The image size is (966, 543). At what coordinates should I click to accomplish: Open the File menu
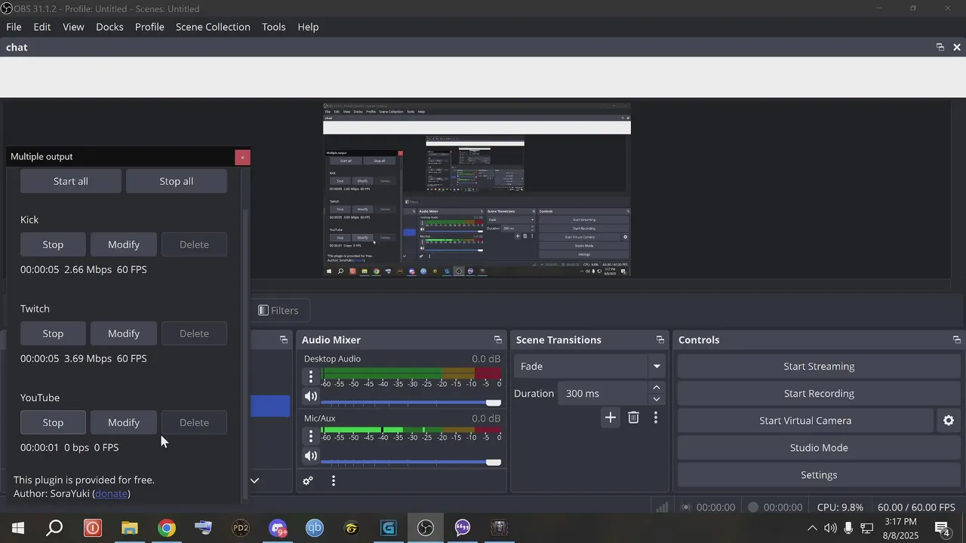click(x=14, y=26)
